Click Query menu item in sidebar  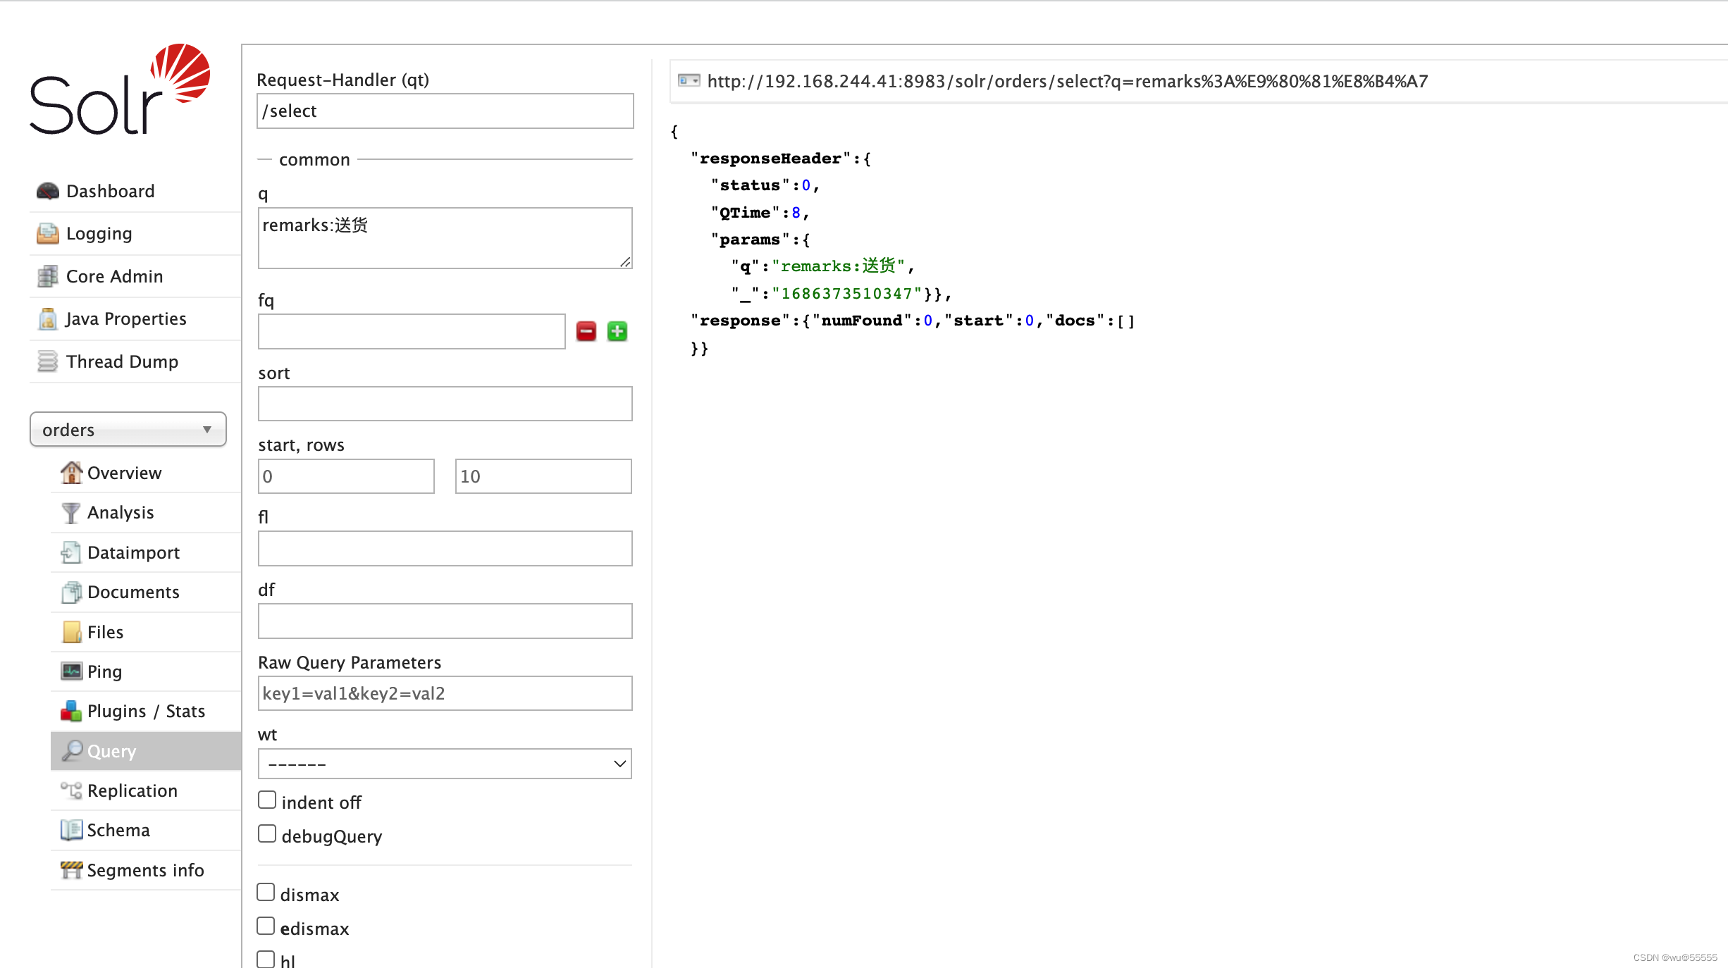tap(111, 751)
